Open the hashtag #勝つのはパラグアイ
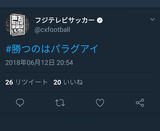Screen dimensions: 160x131 pos(52,49)
